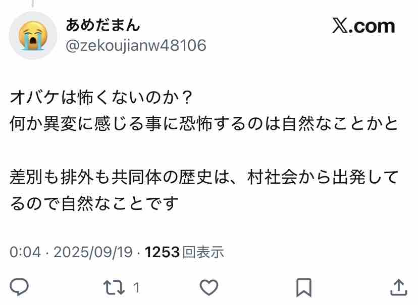Like the post with heart icon

(x=209, y=287)
